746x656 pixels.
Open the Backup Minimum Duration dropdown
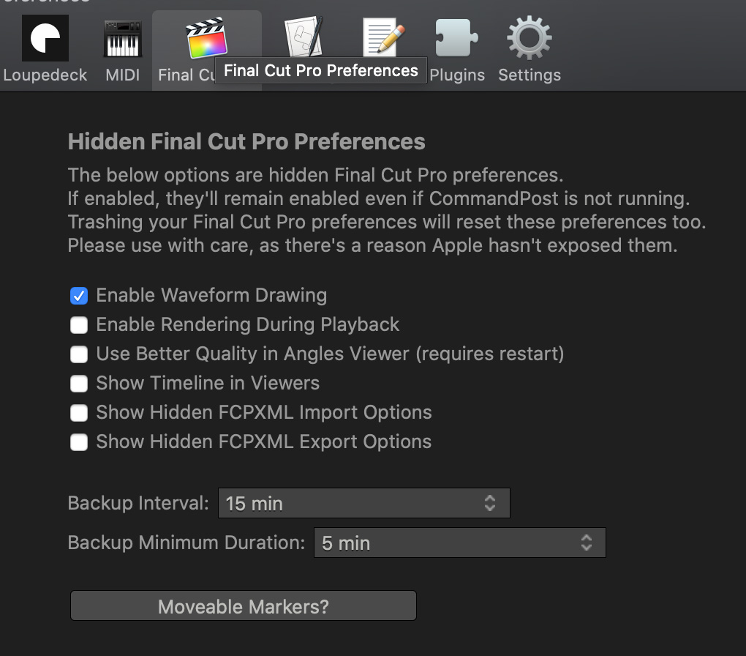point(459,543)
